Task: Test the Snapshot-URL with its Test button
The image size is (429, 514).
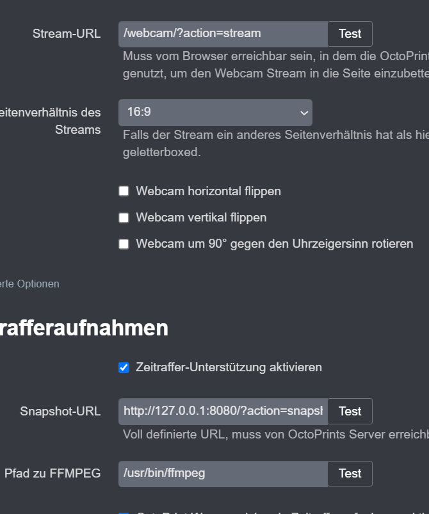Action: click(x=350, y=412)
